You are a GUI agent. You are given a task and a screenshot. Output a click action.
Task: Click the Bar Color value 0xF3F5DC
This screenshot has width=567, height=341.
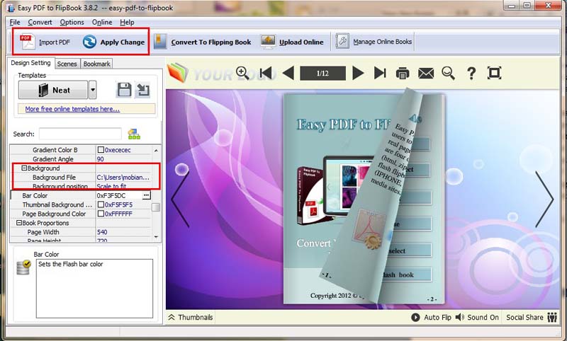tap(111, 195)
